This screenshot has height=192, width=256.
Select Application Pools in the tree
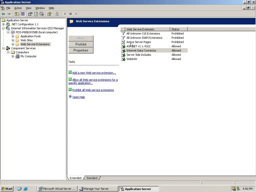pyautogui.click(x=30, y=36)
